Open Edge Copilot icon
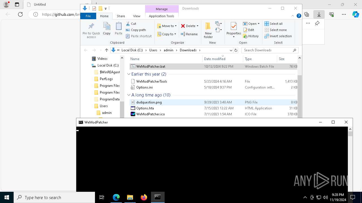The width and height of the screenshot is (362, 203). [x=356, y=14]
